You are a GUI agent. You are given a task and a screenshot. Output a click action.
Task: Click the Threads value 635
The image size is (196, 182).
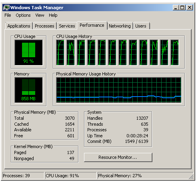tap(144, 124)
